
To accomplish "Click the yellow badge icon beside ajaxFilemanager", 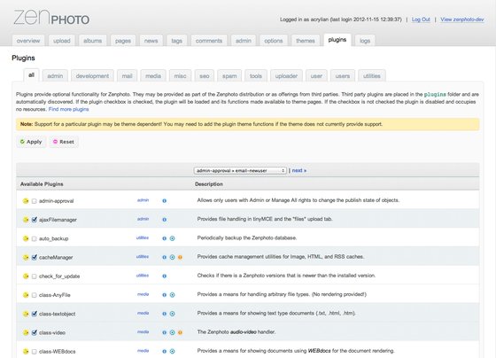I will coord(26,220).
